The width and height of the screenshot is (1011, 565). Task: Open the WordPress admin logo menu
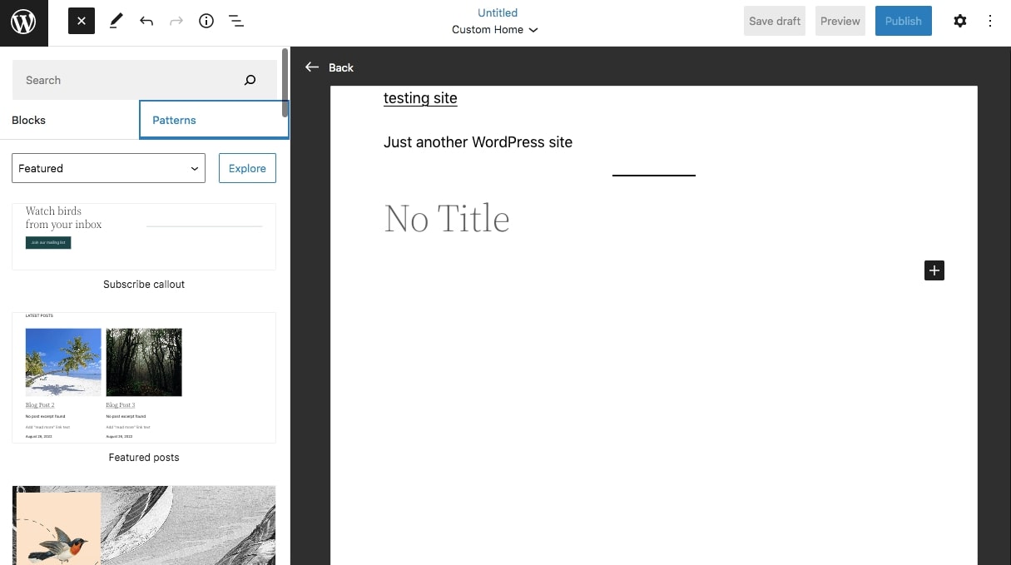(x=22, y=22)
